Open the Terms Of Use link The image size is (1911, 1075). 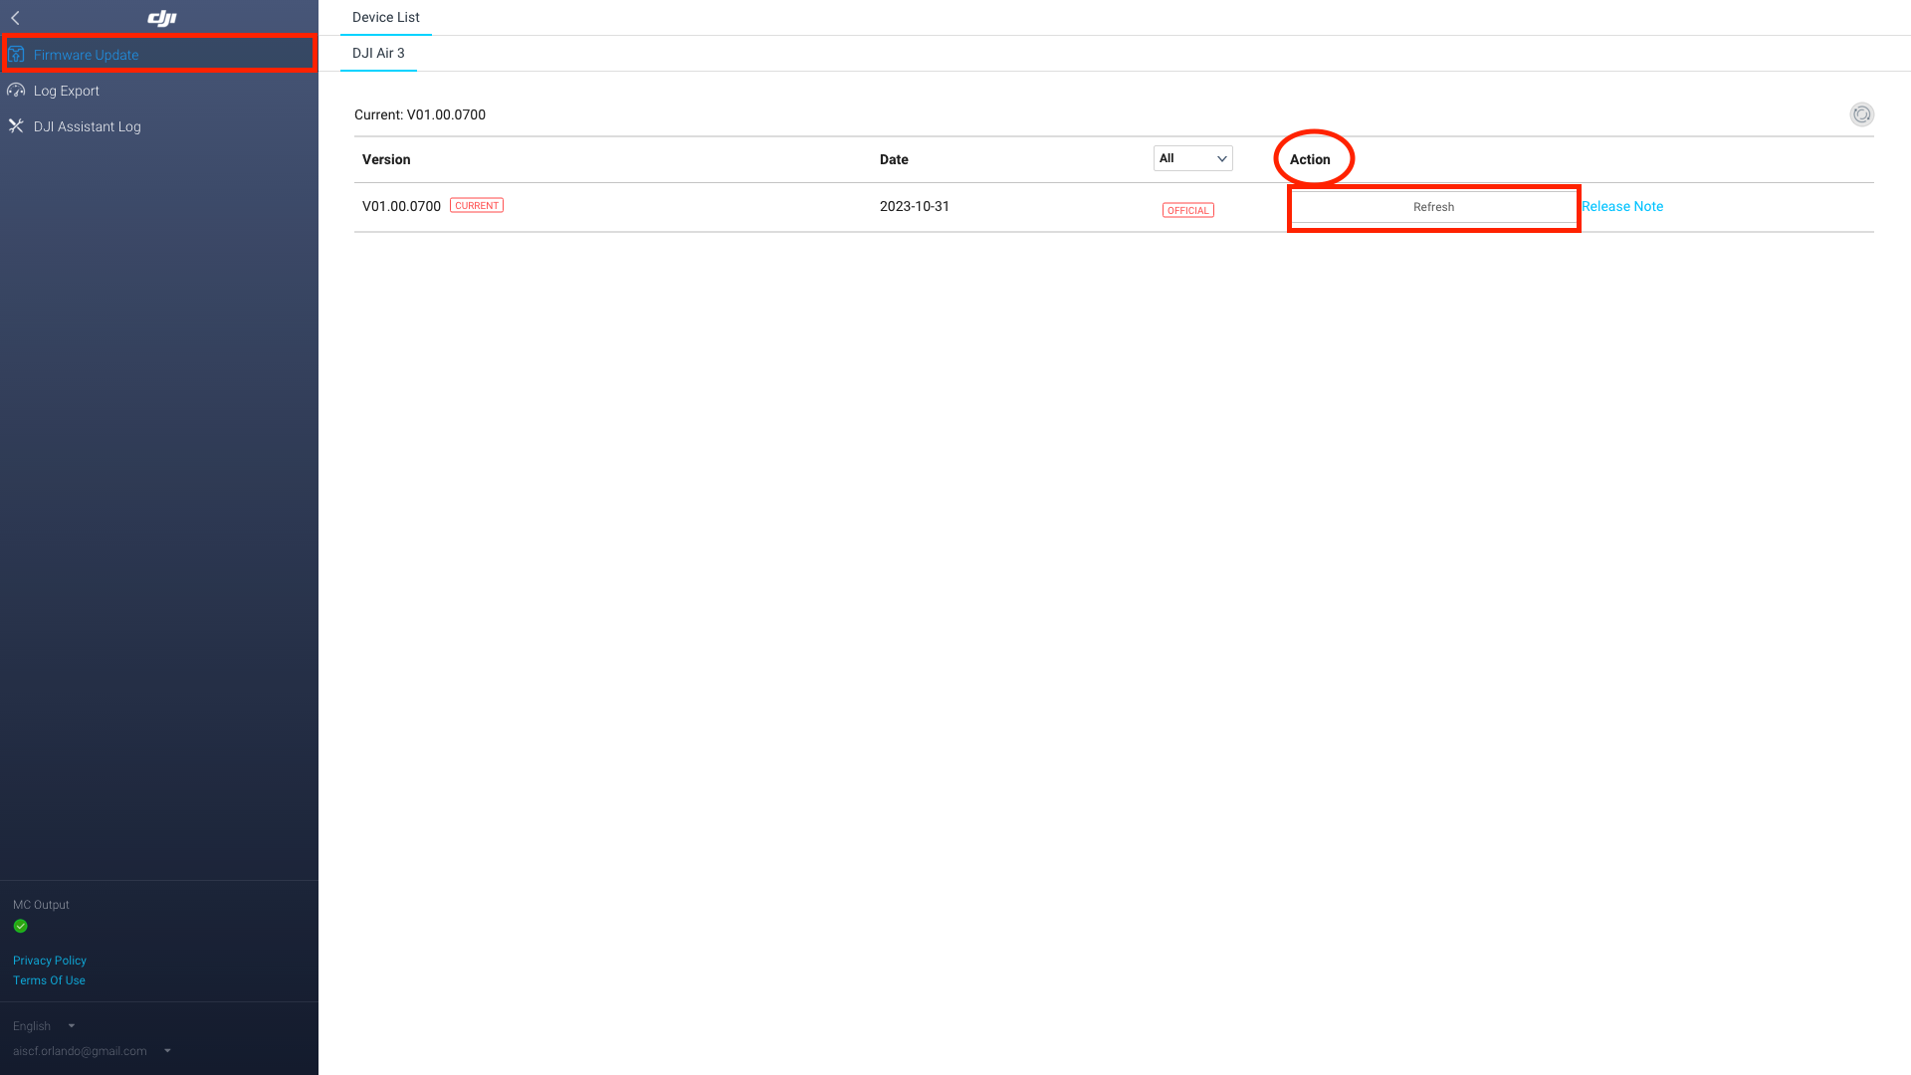[49, 980]
